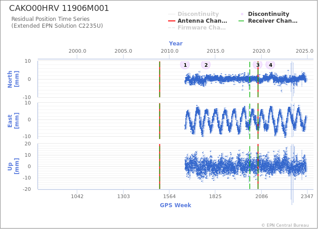Screen dimensions: 318x229
Task: Click the East [mm] axis label
Action: point(13,121)
